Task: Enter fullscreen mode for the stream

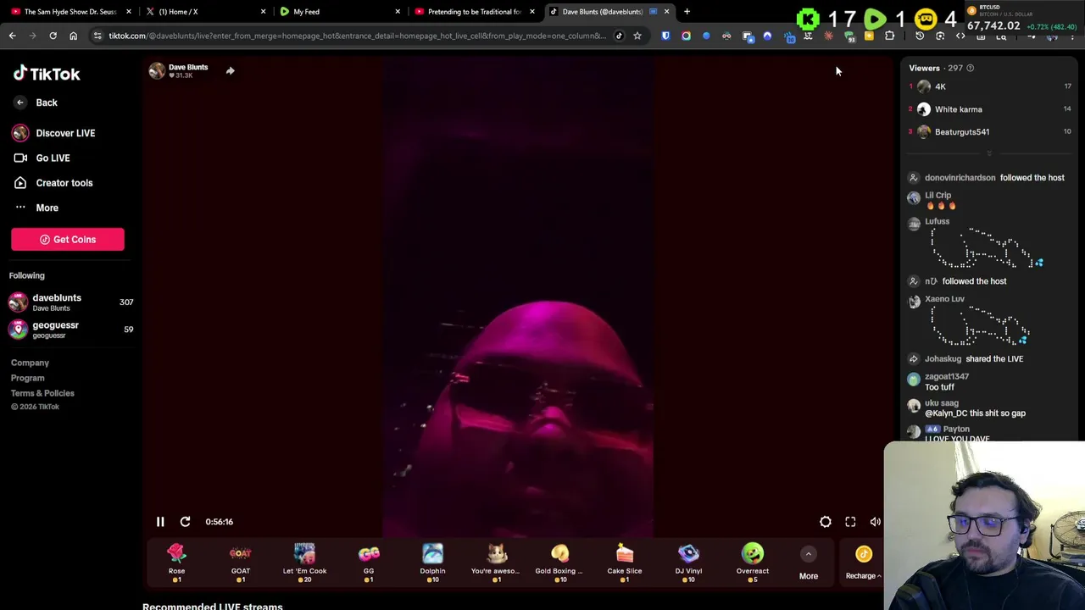Action: (850, 522)
